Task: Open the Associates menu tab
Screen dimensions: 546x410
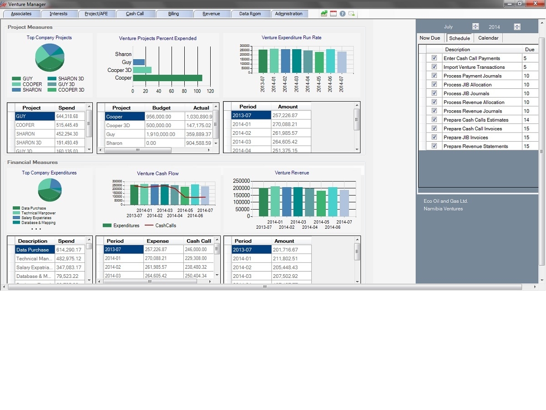Action: click(x=21, y=14)
